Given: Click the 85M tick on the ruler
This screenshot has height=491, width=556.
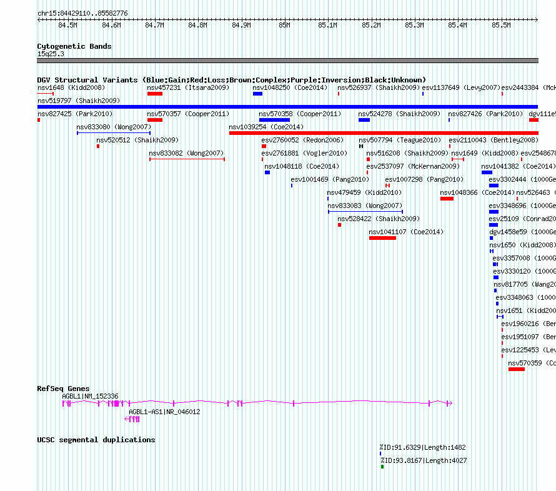Looking at the screenshot, I should [284, 25].
